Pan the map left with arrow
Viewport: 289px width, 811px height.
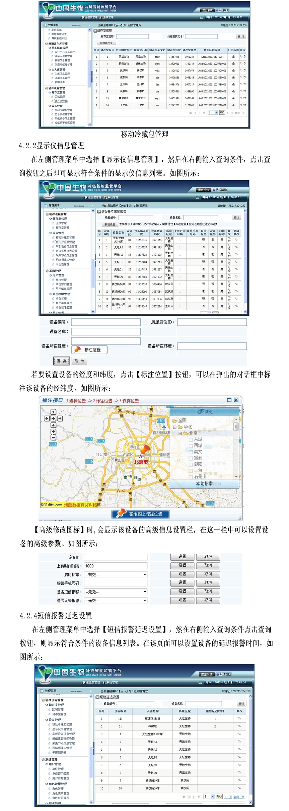click(47, 418)
